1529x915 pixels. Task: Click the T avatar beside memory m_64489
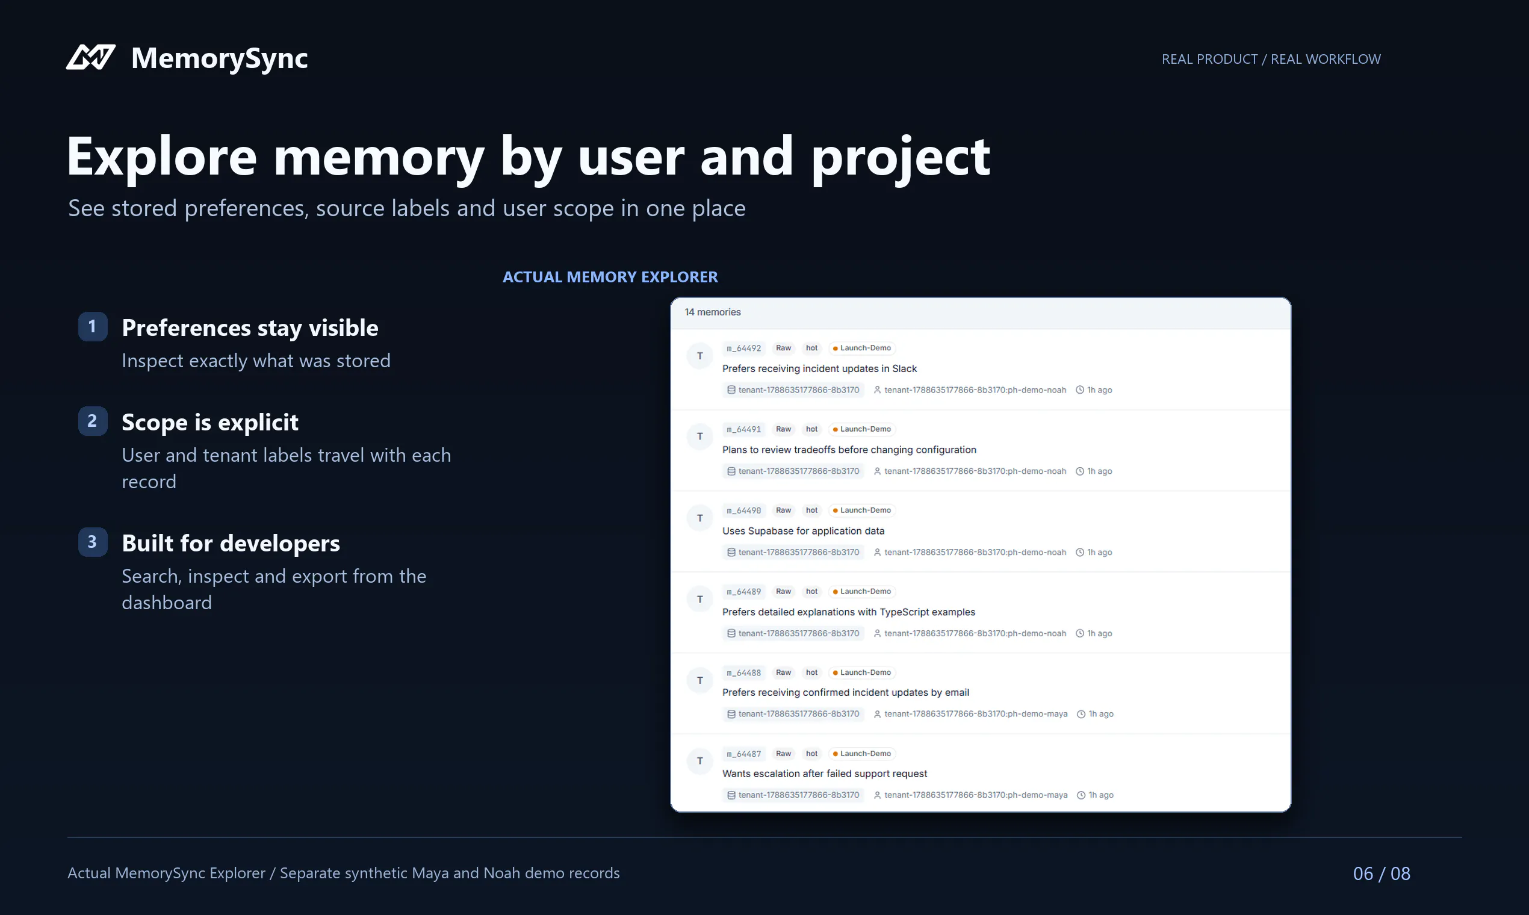699,600
